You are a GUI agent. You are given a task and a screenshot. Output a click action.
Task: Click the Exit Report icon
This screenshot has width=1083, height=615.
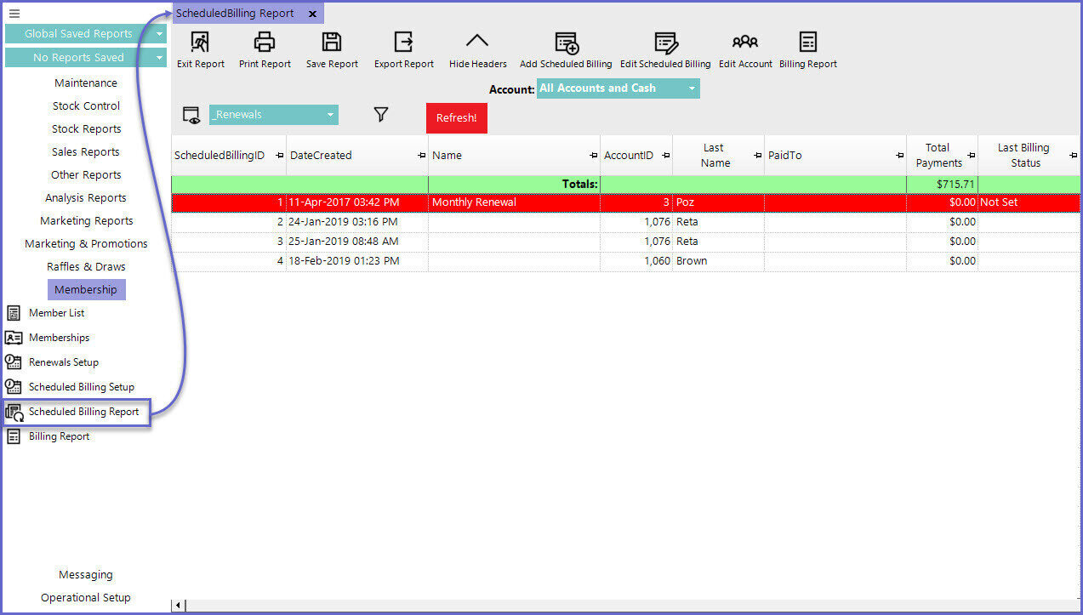(200, 43)
